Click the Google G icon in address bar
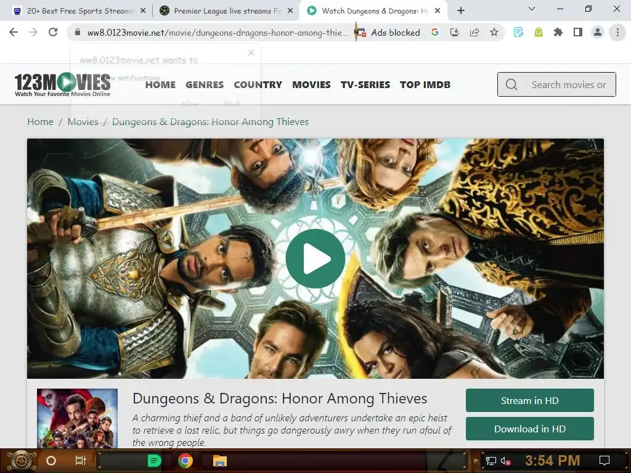The width and height of the screenshot is (631, 473). pyautogui.click(x=434, y=32)
